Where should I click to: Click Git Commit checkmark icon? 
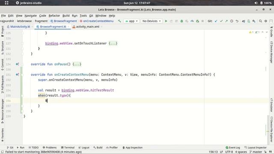221,21
